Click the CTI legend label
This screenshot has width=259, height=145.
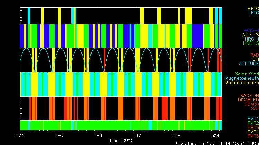coord(255,59)
